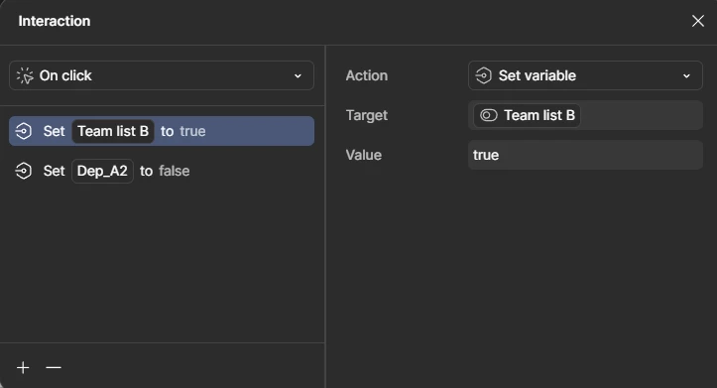Screen dimensions: 717x388
Task: Click the Team list B chip in action list
Action: click(x=113, y=131)
